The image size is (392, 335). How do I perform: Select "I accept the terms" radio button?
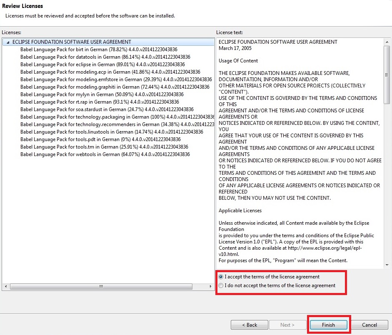pyautogui.click(x=221, y=277)
